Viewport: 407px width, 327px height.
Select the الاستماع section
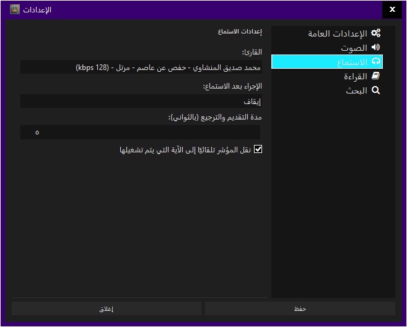click(327, 62)
